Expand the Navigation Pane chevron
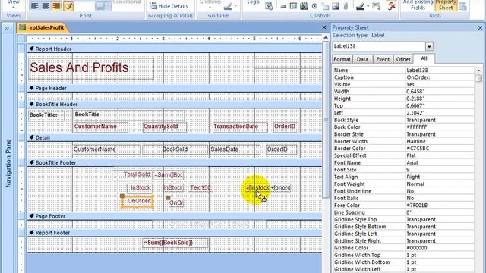Image resolution: width=486 pixels, height=273 pixels. (7, 28)
